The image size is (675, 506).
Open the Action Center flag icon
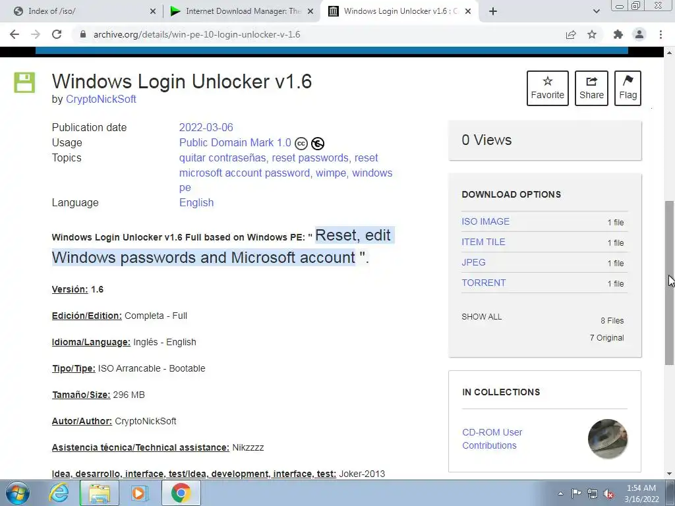[576, 493]
